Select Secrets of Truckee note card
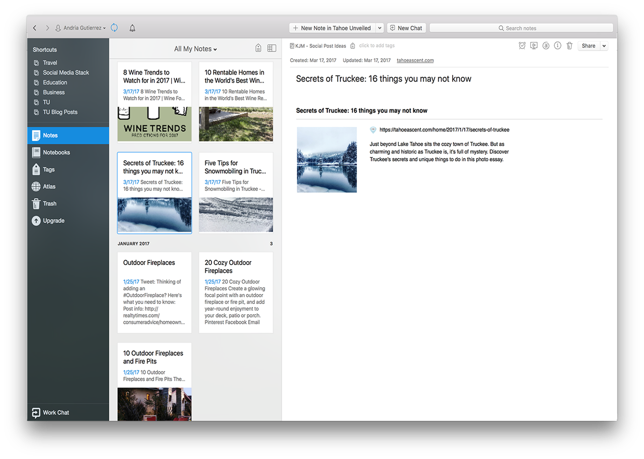644x459 pixels. coord(155,193)
